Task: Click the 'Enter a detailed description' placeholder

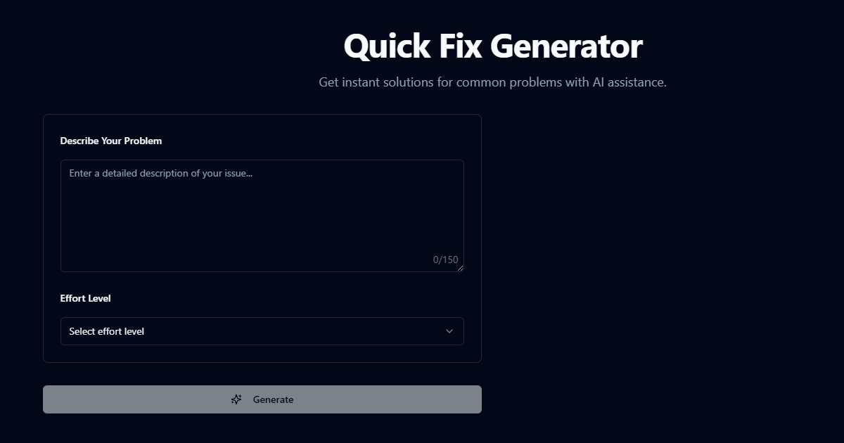Action: tap(160, 173)
